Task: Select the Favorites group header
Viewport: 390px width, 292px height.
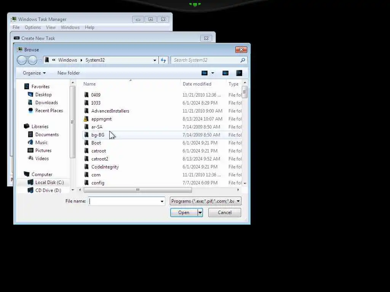Action: [x=40, y=87]
